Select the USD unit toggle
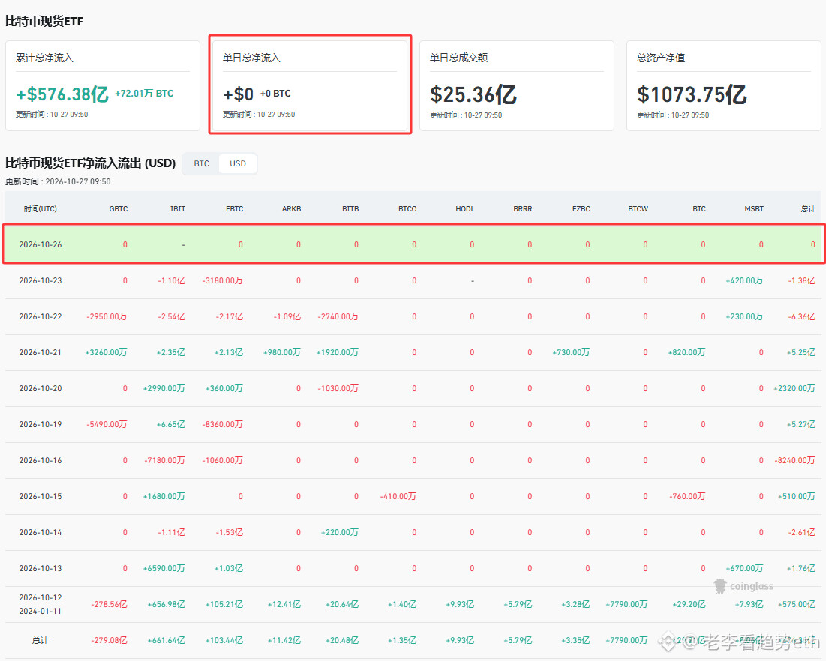 coord(238,163)
